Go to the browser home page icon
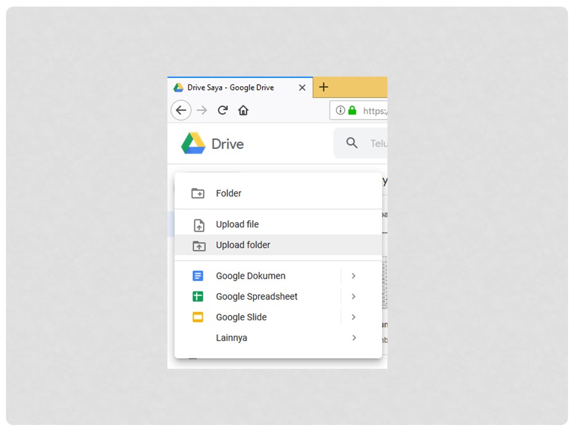This screenshot has height=431, width=574. tap(243, 110)
